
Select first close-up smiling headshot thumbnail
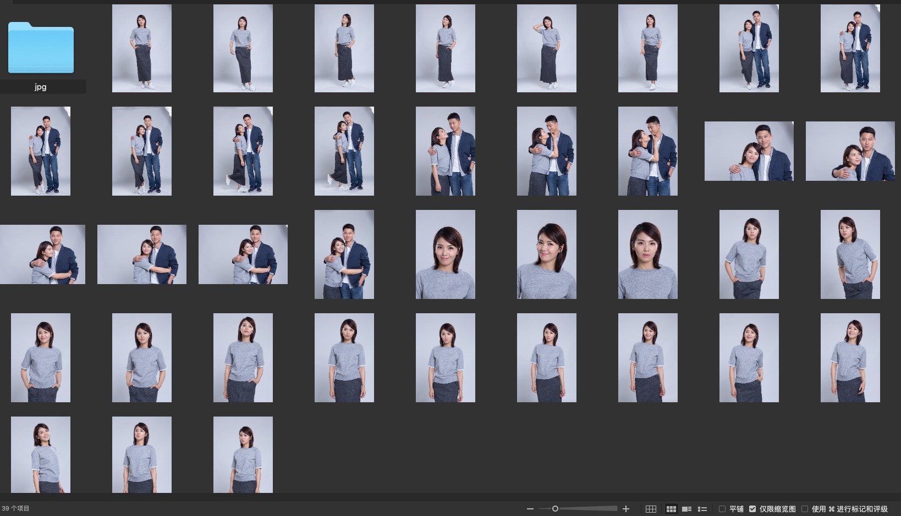pos(446,254)
